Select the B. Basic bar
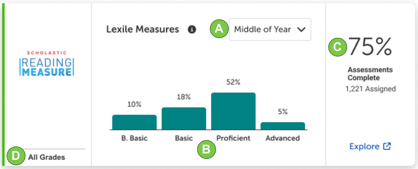 pos(134,122)
